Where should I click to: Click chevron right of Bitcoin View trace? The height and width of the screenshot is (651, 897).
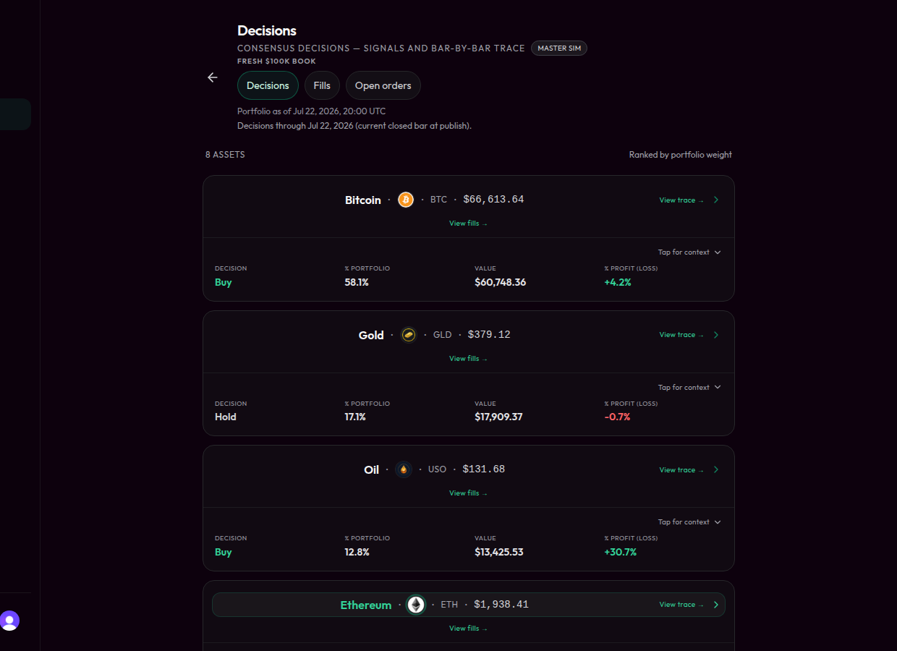[716, 200]
